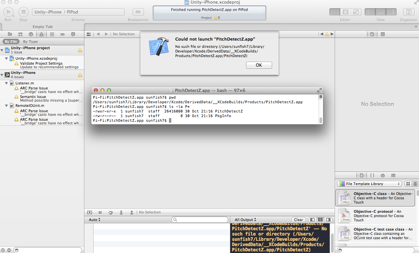Select Object Library cube icon
Screen dimensions: 419x253
[x=382, y=175]
